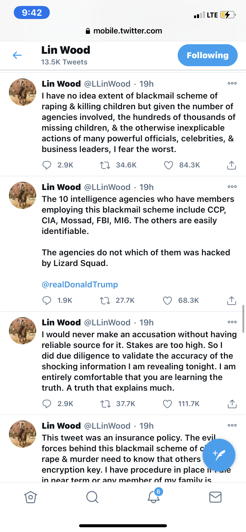Like the "I fear the worst" tweet
Image resolution: width=246 pixels, height=532 pixels.
tap(168, 165)
